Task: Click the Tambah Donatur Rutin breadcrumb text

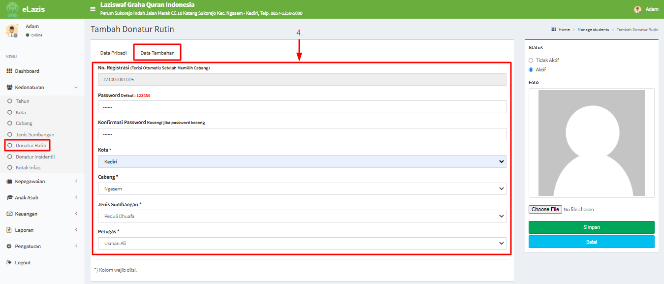Action: point(637,30)
